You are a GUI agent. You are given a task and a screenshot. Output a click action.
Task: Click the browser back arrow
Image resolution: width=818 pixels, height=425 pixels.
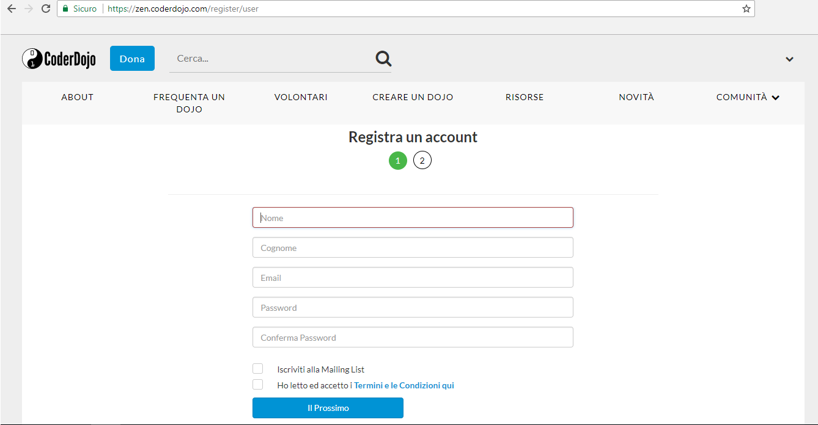pyautogui.click(x=11, y=9)
